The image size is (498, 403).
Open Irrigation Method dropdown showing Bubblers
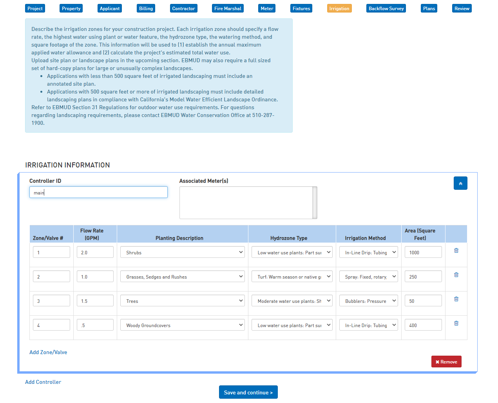point(368,301)
